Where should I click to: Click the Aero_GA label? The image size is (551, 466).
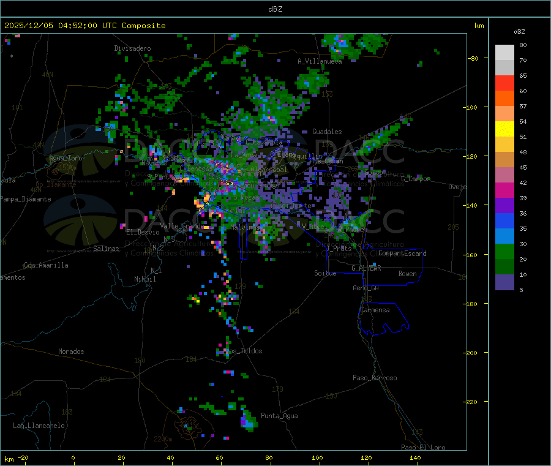pos(366,288)
